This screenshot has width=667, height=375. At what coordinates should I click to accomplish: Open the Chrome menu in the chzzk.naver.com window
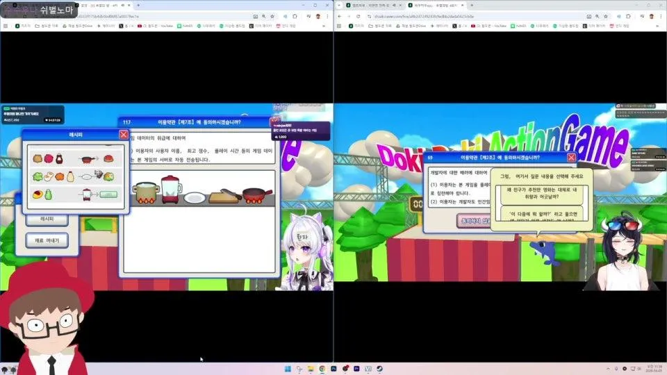point(660,15)
